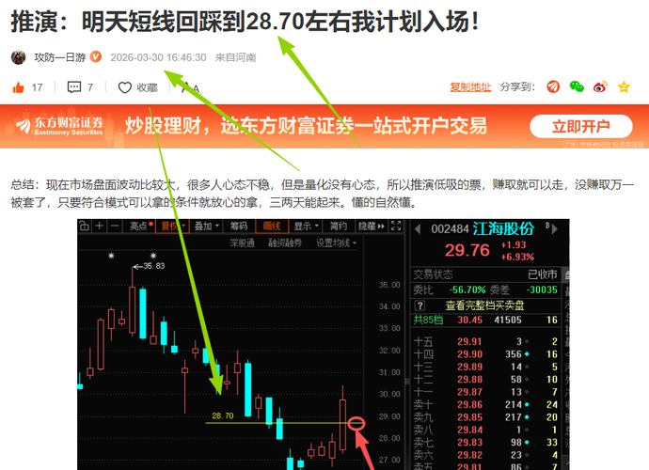Click the minus zoom-out chart icon
The height and width of the screenshot is (470, 649).
pyautogui.click(x=115, y=226)
